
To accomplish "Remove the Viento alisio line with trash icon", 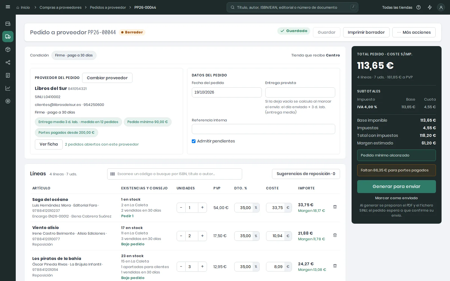I will 335,235.
